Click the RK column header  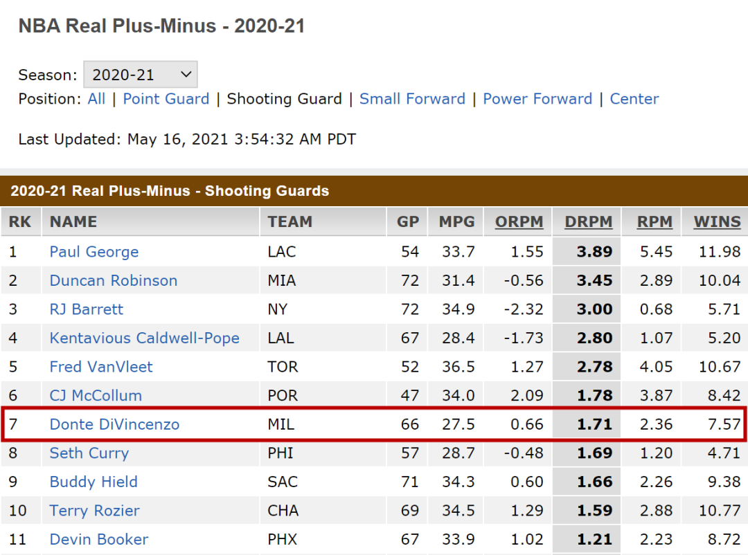point(20,221)
